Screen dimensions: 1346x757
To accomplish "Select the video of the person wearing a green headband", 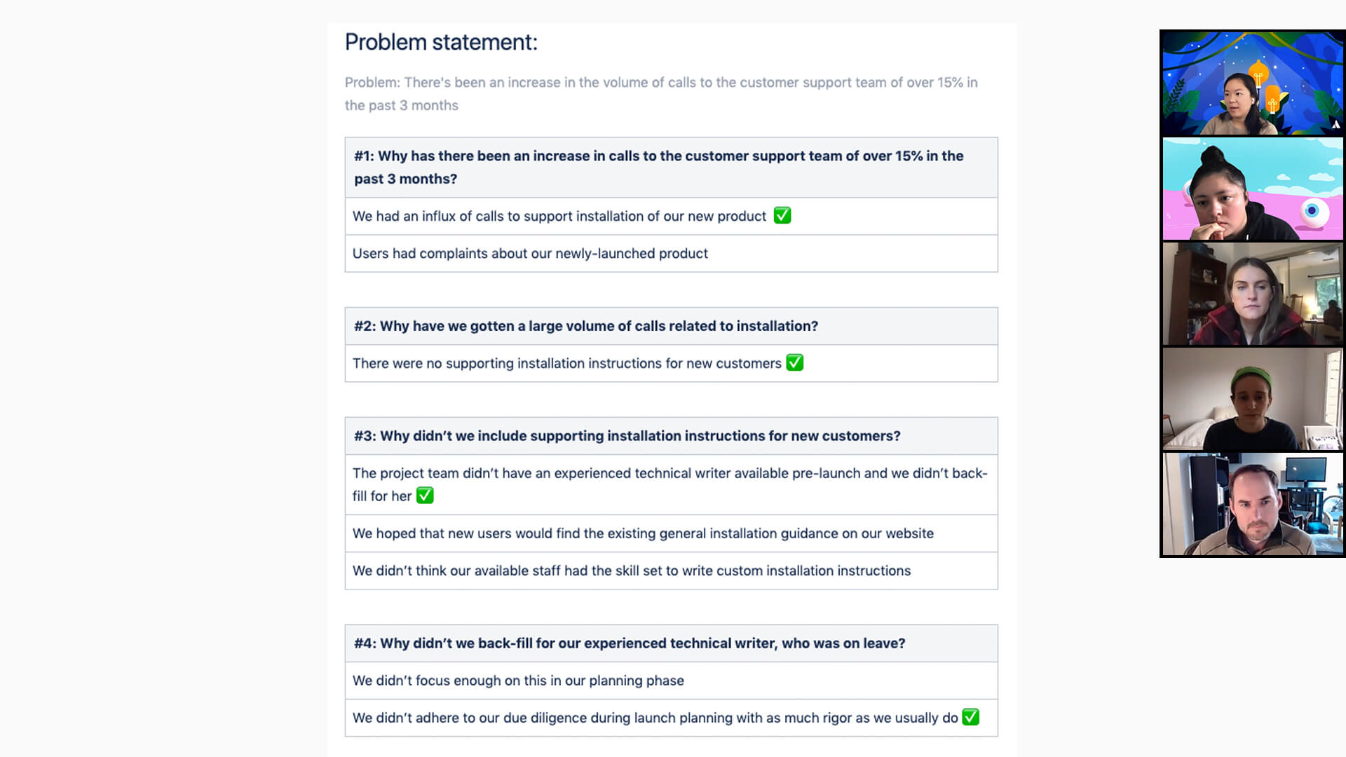I will [1252, 399].
